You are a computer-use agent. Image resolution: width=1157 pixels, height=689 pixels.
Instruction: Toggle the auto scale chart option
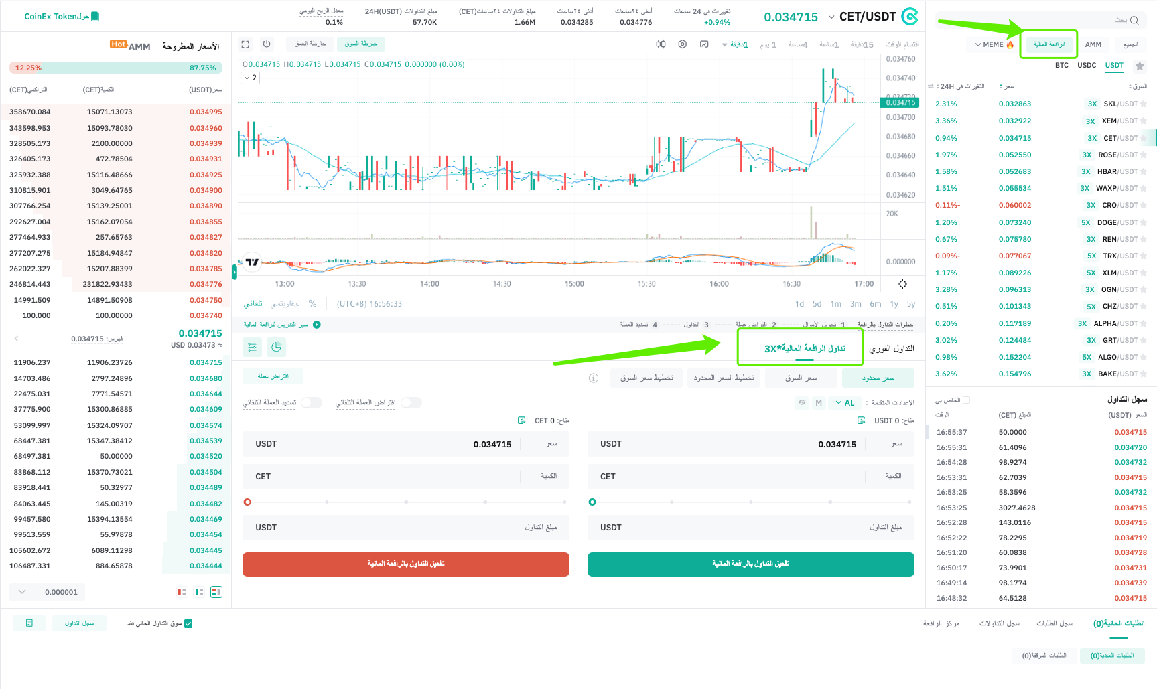[x=253, y=304]
